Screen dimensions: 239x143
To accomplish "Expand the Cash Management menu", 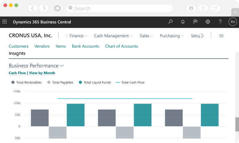I will click(x=113, y=36).
